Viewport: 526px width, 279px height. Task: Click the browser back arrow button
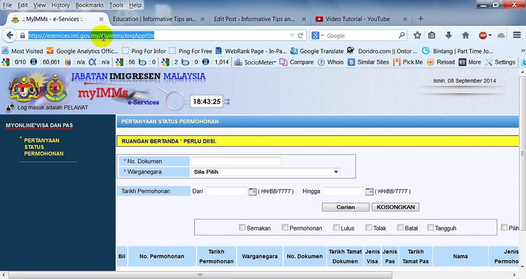click(x=10, y=35)
